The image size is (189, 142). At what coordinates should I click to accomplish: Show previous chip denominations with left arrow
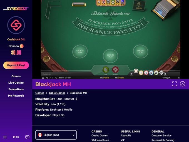click(x=131, y=74)
